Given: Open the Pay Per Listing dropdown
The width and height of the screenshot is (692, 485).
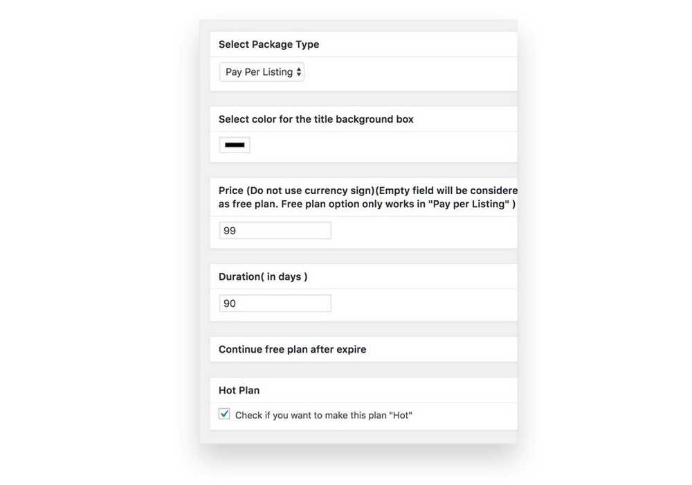Looking at the screenshot, I should (x=262, y=72).
